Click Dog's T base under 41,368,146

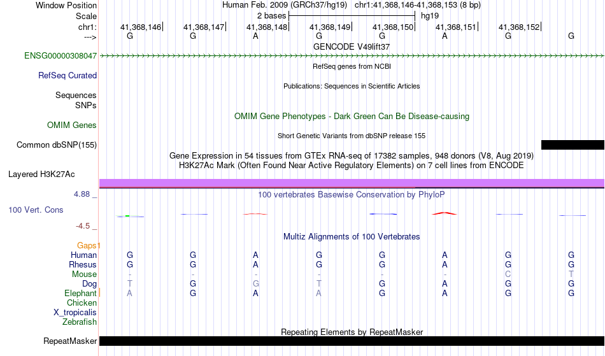(x=130, y=284)
